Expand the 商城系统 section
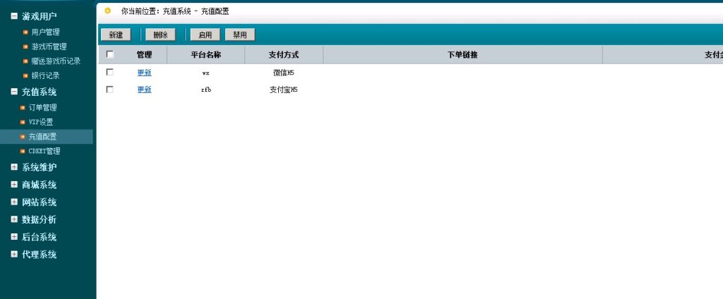Screen dimensions: 723x299 point(14,184)
